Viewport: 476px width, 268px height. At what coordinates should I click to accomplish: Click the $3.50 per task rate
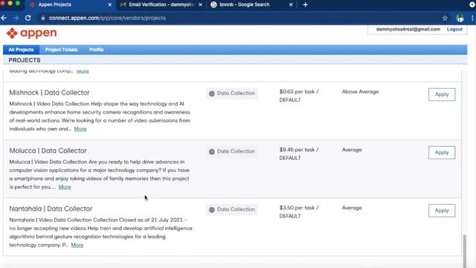[299, 211]
